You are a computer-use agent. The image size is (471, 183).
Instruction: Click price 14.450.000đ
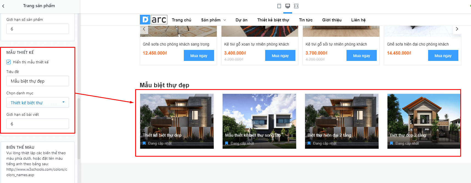399,53
